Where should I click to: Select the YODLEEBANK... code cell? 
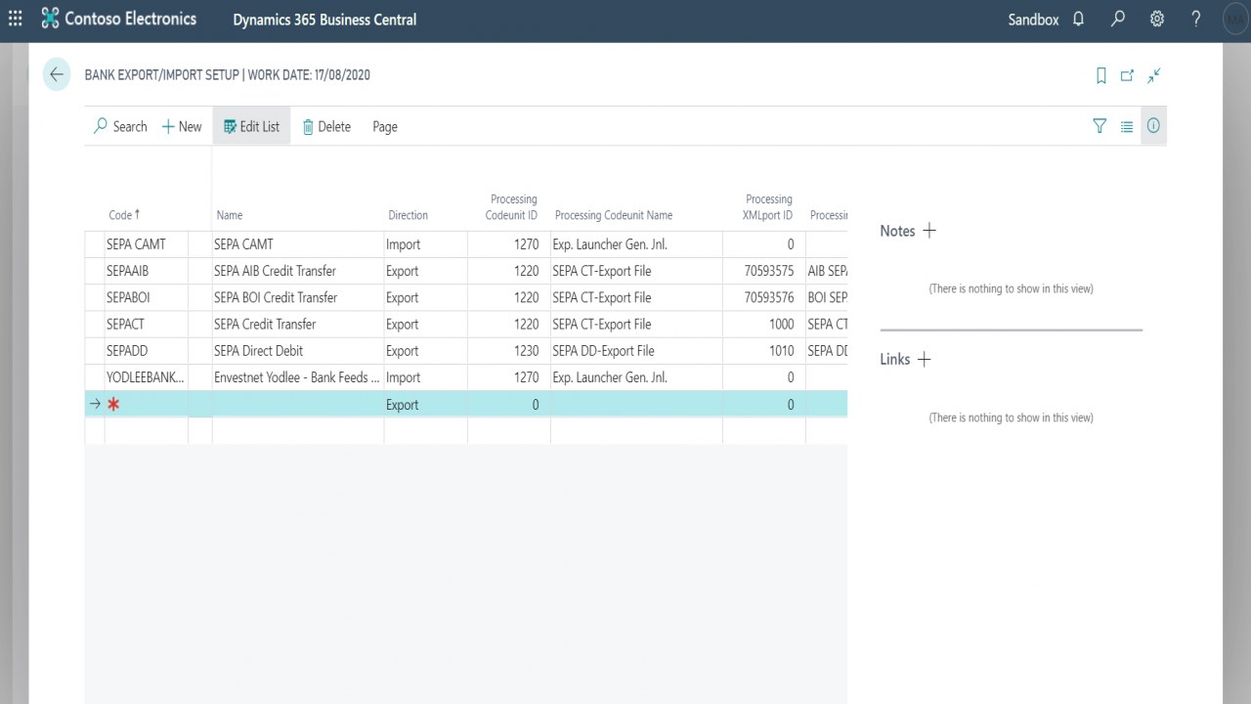[x=147, y=376]
